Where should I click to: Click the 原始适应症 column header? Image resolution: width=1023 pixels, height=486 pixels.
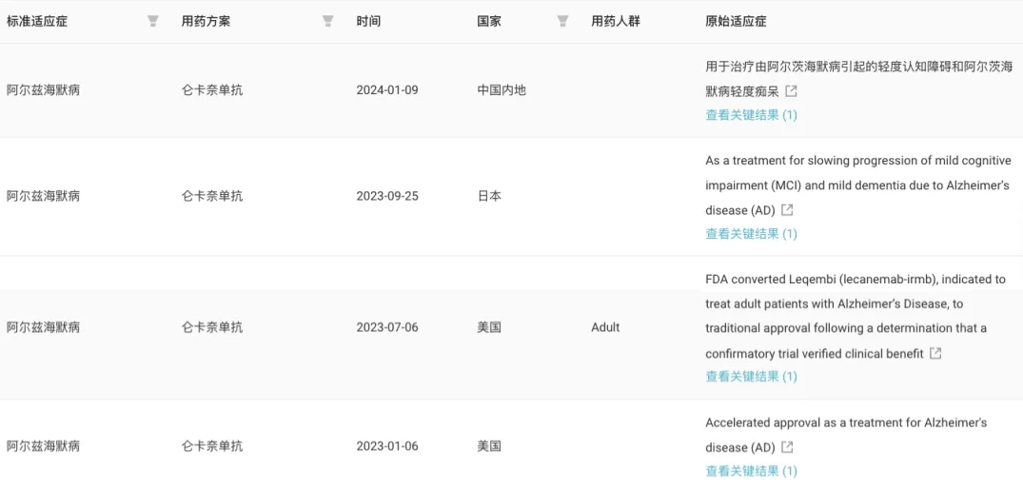click(x=736, y=21)
